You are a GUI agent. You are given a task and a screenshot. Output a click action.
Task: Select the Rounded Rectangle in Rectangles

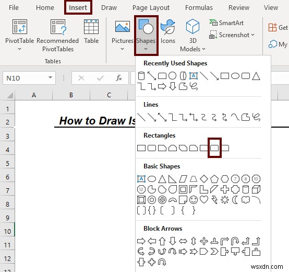152,148
